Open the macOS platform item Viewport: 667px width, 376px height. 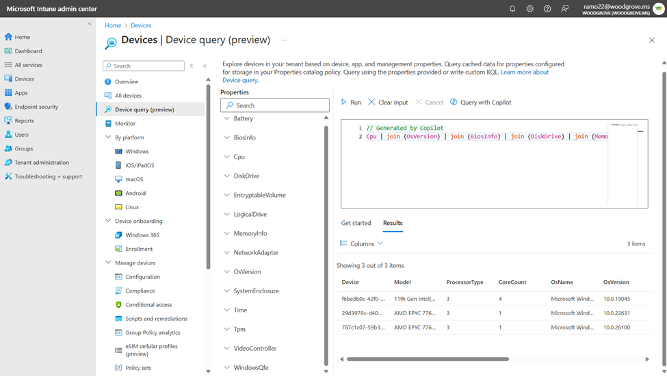click(x=134, y=179)
